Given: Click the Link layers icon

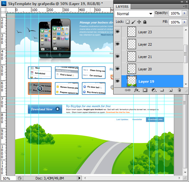Looking at the screenshot, I should (127, 90).
